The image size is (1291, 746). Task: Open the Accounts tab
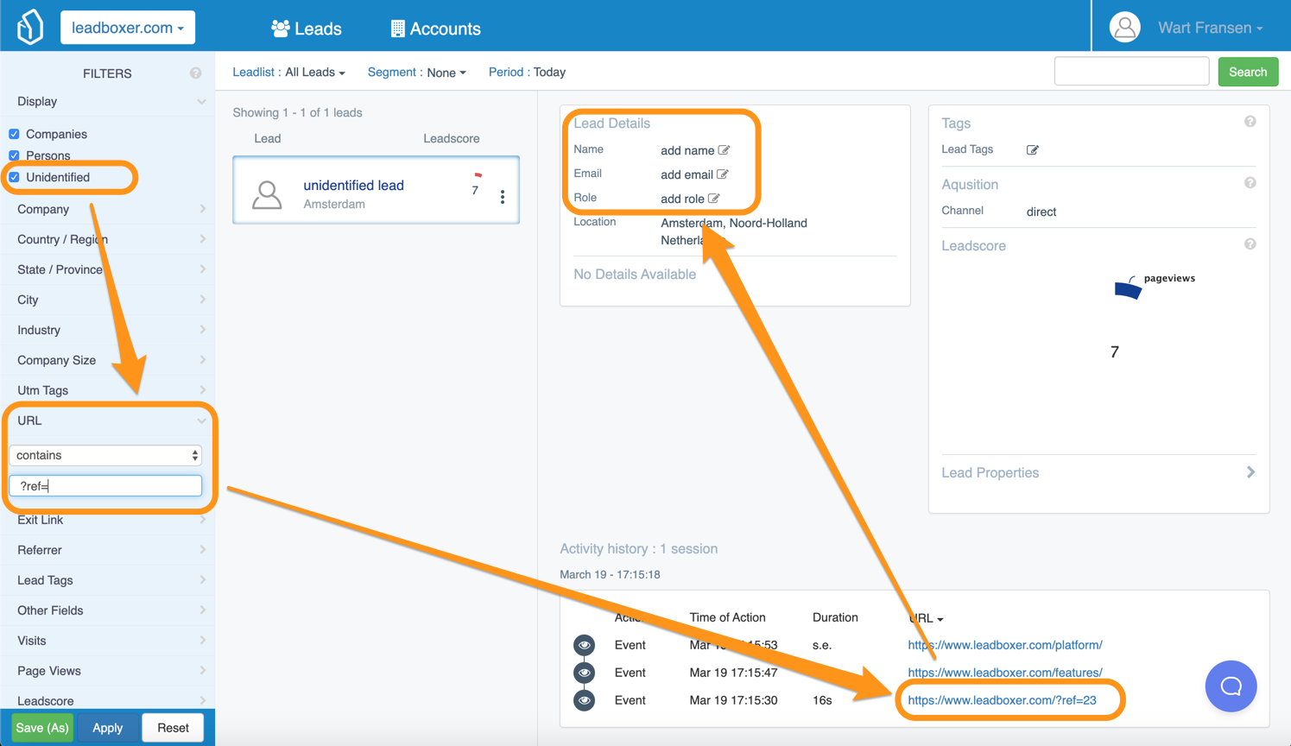pos(435,28)
